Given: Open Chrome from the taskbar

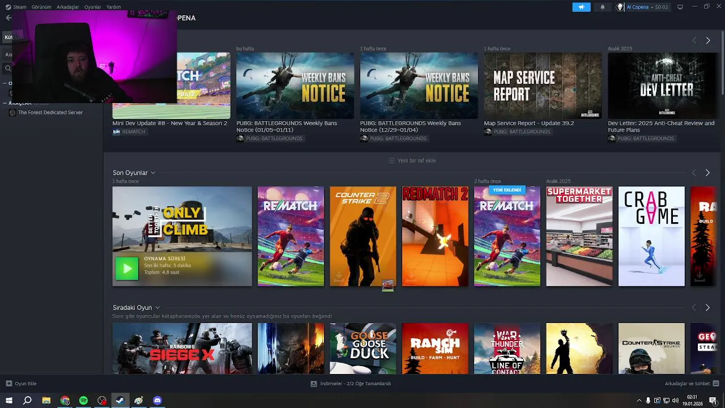Looking at the screenshot, I should 65,401.
